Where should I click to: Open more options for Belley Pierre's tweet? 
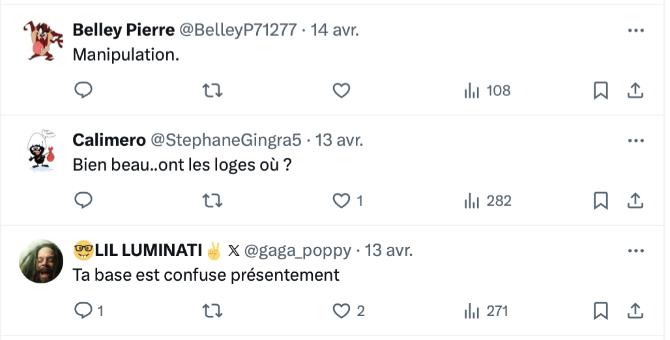[x=636, y=31]
